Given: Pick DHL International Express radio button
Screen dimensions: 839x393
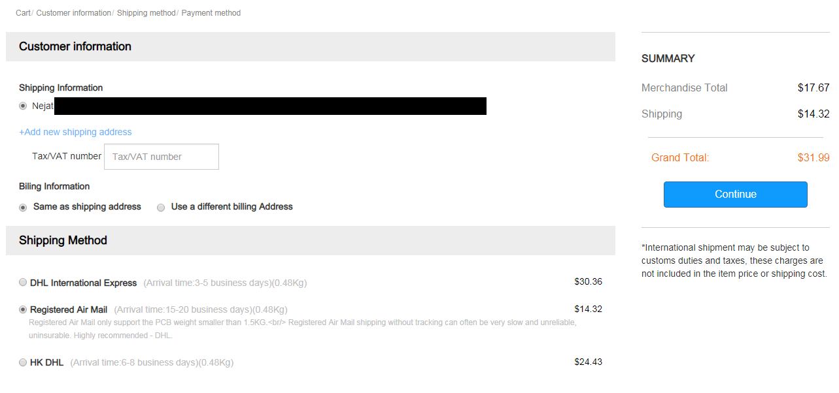Looking at the screenshot, I should pos(23,283).
